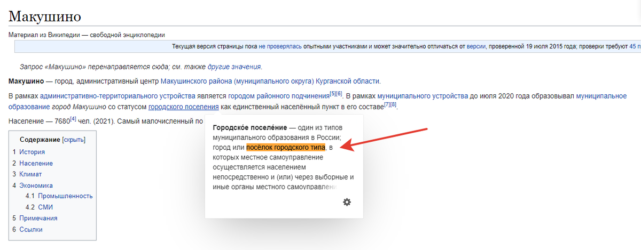Image resolution: width=641 pixels, height=250 pixels.
Task: Open the 'городского поселения' link
Action: (x=184, y=107)
